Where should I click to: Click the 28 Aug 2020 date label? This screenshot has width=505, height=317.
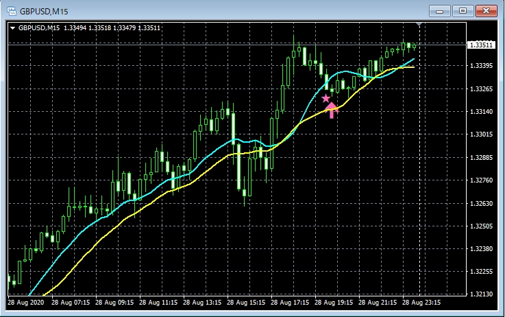pos(26,303)
